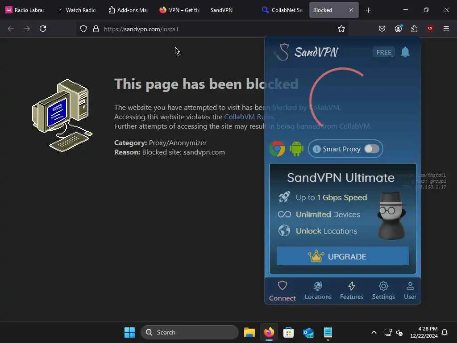This screenshot has width=457, height=343.
Task: Open the Windows Start menu
Action: point(130,332)
